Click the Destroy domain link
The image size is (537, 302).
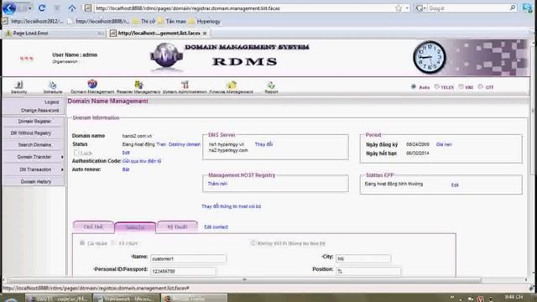(x=185, y=144)
